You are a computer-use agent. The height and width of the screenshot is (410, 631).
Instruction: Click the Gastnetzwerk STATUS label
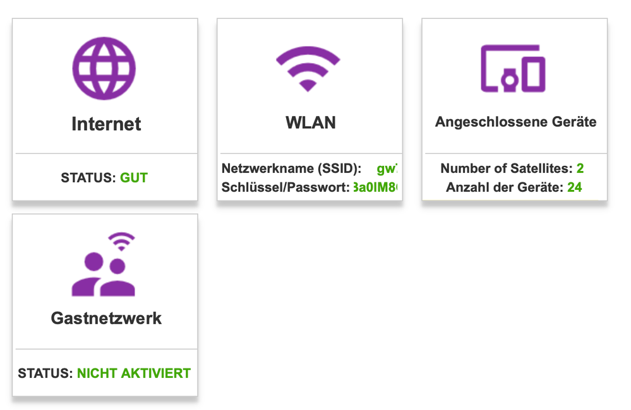click(46, 373)
